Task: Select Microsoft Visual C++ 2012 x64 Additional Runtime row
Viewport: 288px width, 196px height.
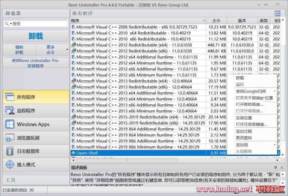Action: click(x=175, y=57)
